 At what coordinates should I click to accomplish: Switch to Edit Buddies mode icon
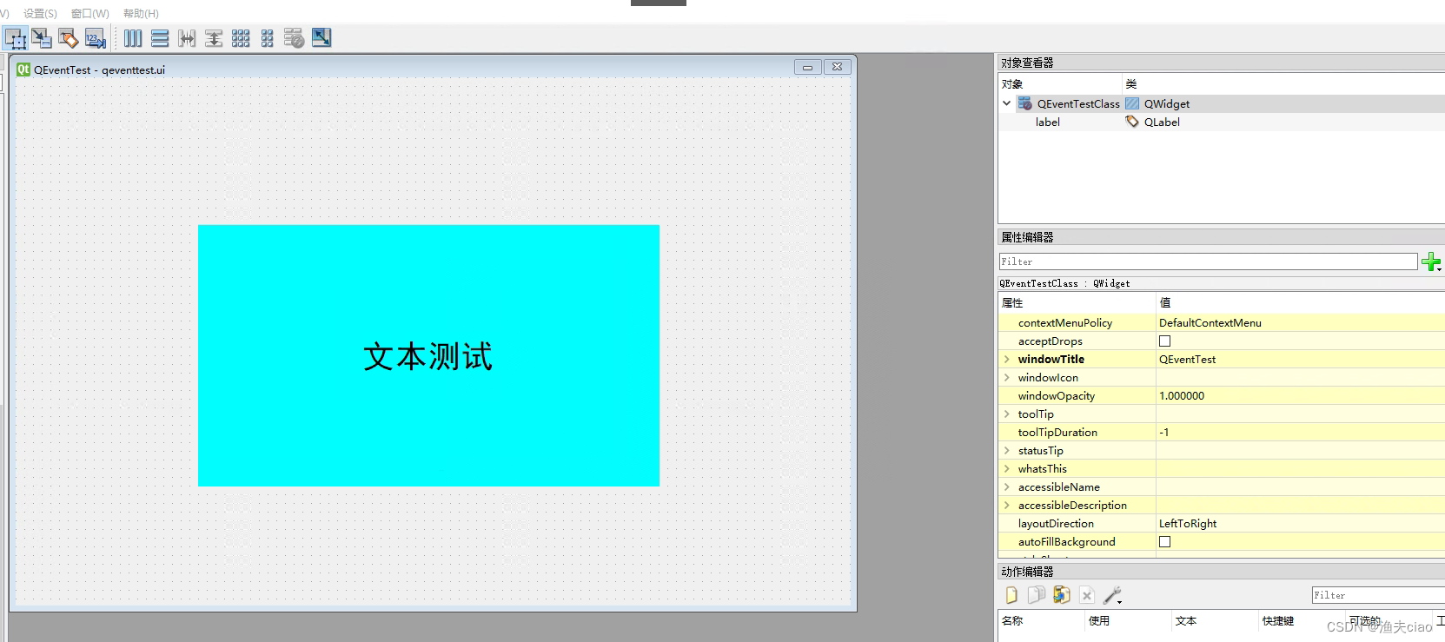[x=69, y=38]
